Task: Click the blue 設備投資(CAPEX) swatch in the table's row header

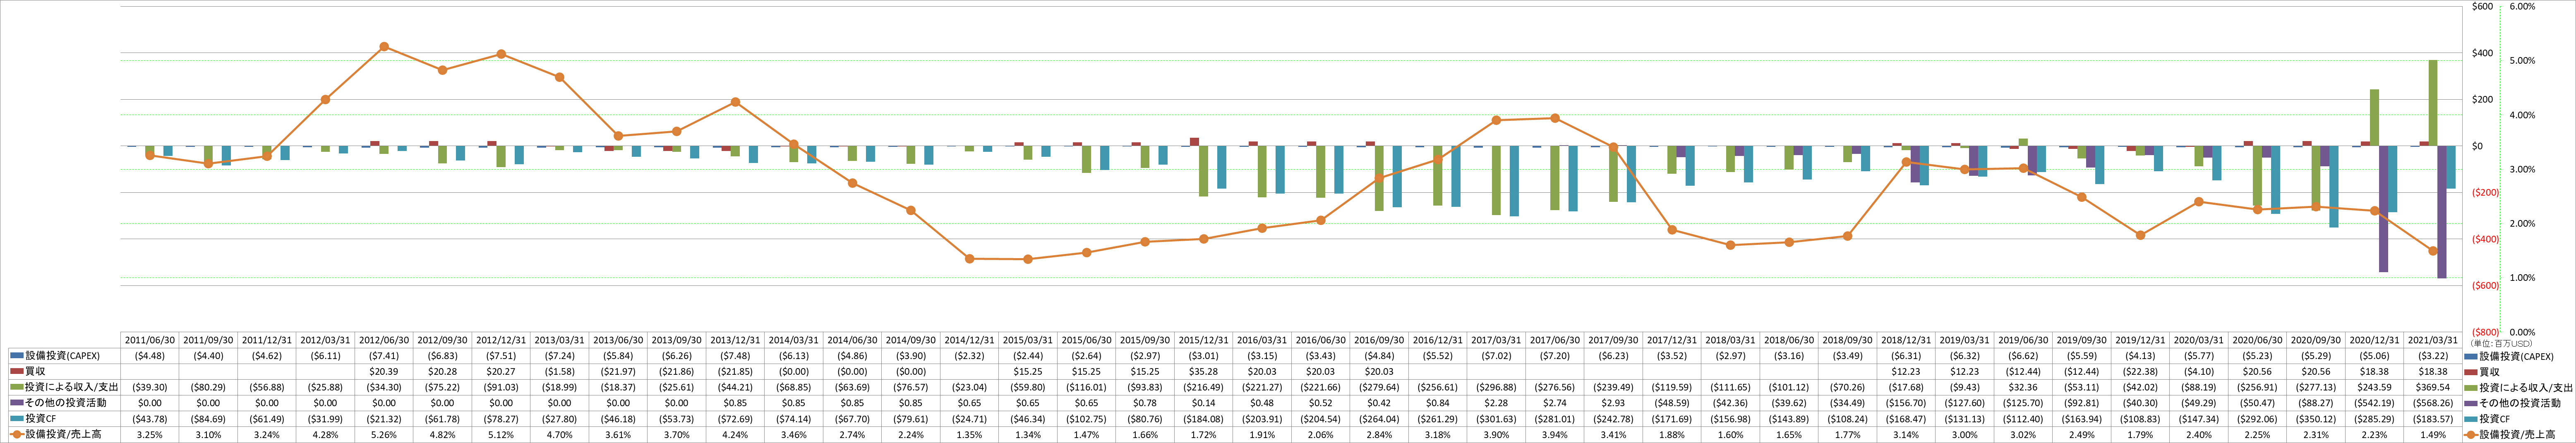Action: 16,356
